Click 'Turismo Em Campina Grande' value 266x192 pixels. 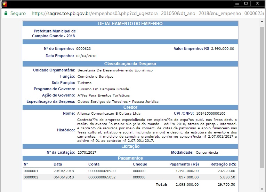(x=103, y=89)
